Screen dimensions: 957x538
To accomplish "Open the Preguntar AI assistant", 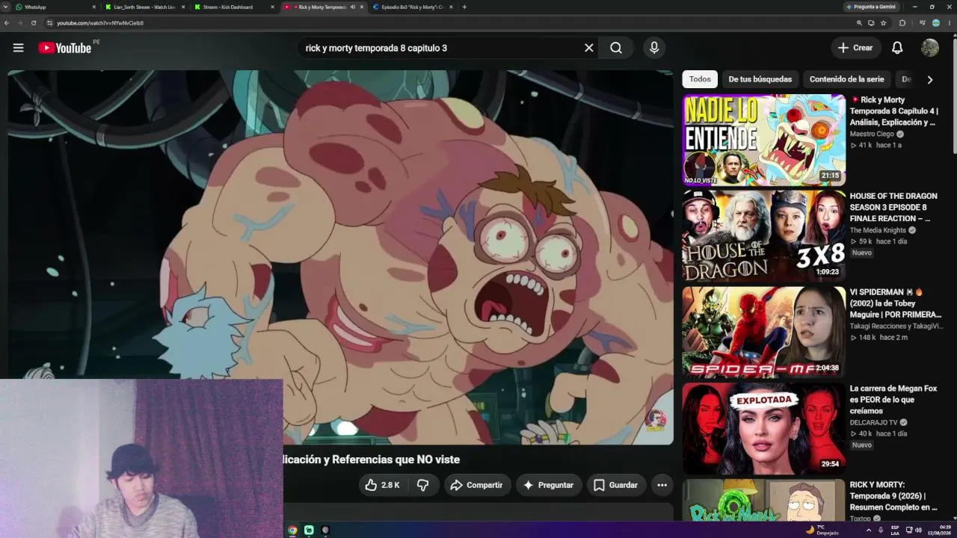I will [x=549, y=485].
